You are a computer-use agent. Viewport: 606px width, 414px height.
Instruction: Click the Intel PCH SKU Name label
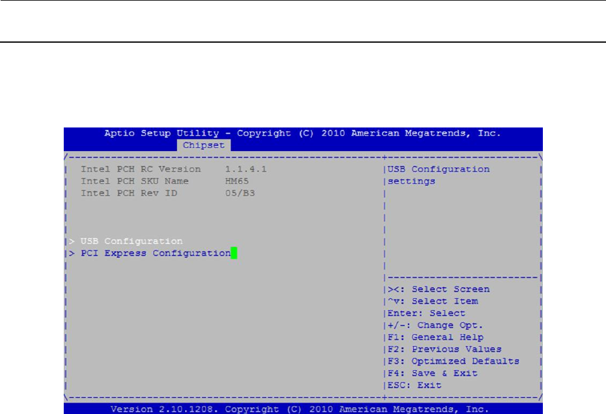pyautogui.click(x=134, y=181)
